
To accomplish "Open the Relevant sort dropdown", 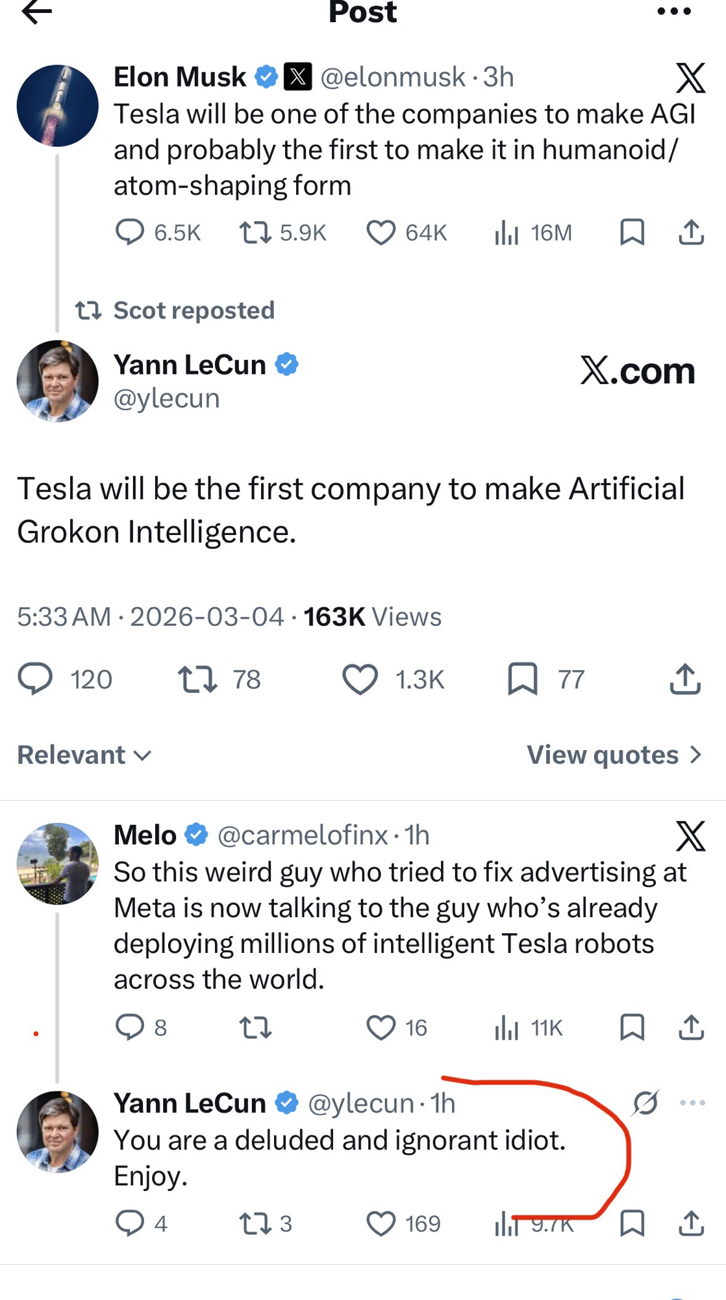I will point(84,755).
